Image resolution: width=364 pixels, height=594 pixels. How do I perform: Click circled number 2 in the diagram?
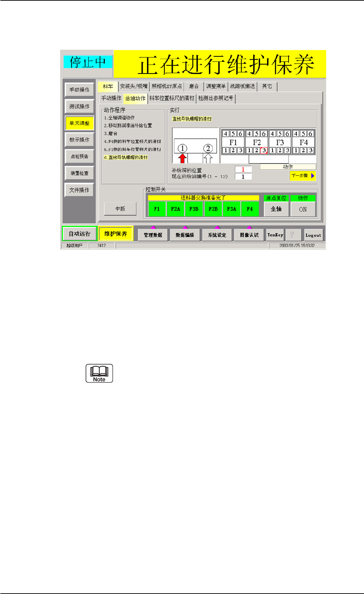(208, 148)
